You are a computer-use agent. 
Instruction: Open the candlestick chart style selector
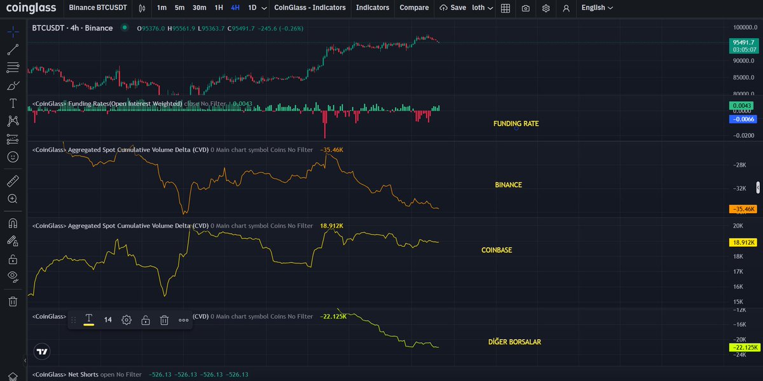[142, 8]
